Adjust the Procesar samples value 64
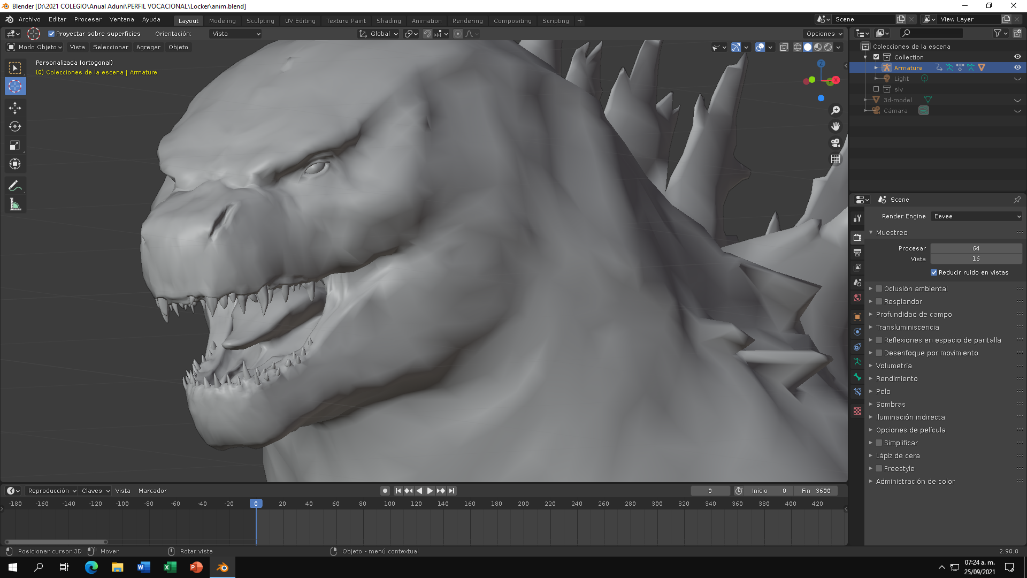 click(x=976, y=248)
